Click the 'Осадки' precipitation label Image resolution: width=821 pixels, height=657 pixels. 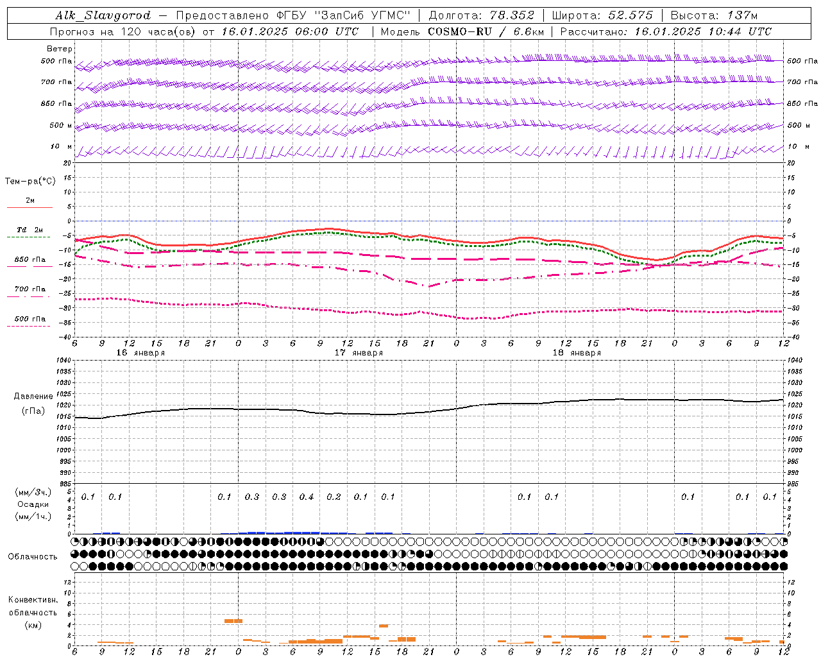[x=33, y=504]
